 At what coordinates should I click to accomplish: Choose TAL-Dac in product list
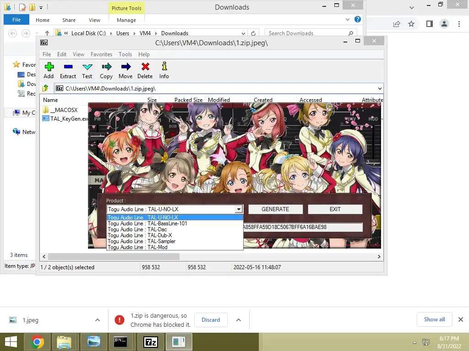coord(175,229)
